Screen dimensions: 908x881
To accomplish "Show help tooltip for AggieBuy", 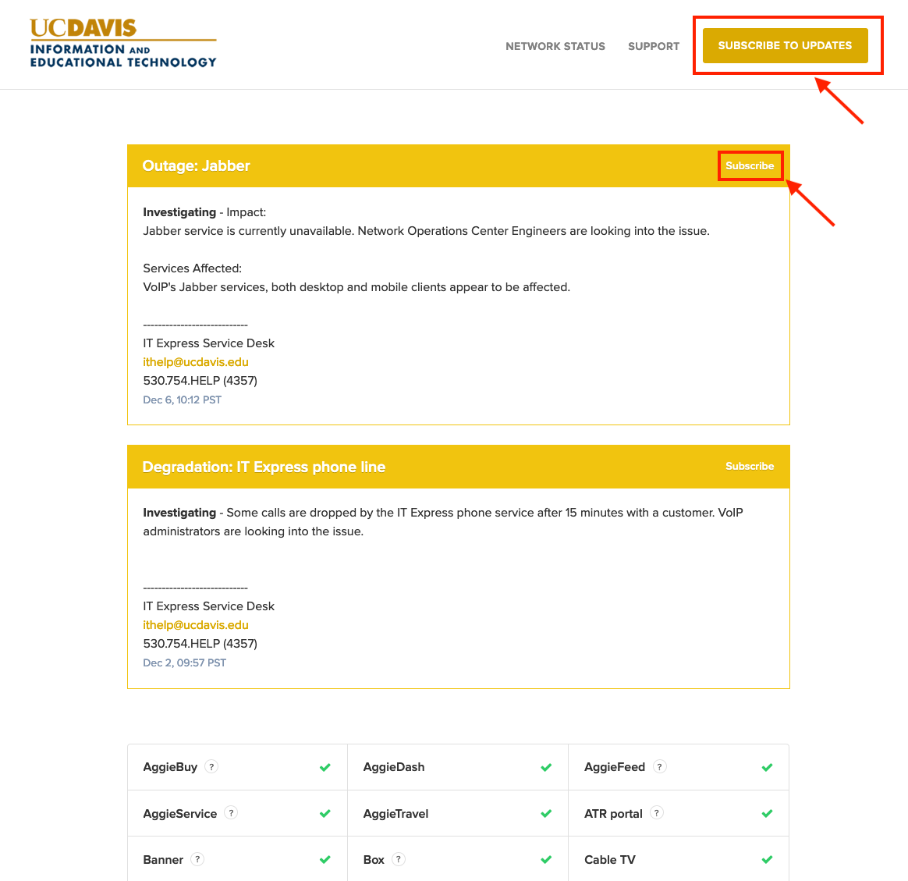I will coord(212,767).
